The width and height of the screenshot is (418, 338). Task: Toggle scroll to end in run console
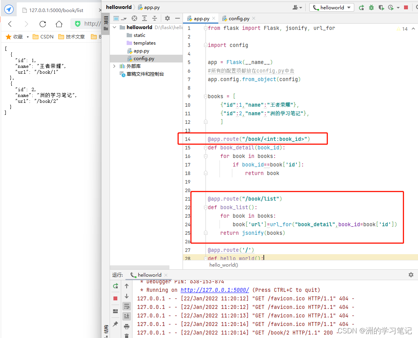(127, 316)
